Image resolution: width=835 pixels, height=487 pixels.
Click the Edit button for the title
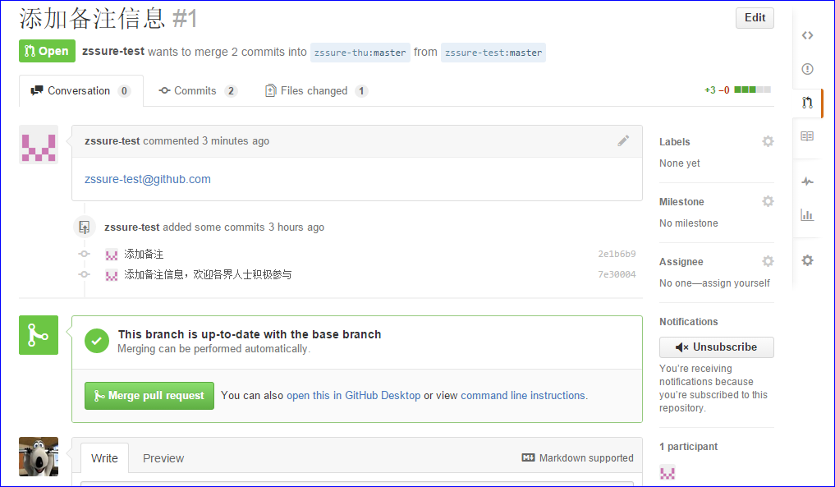pyautogui.click(x=755, y=17)
